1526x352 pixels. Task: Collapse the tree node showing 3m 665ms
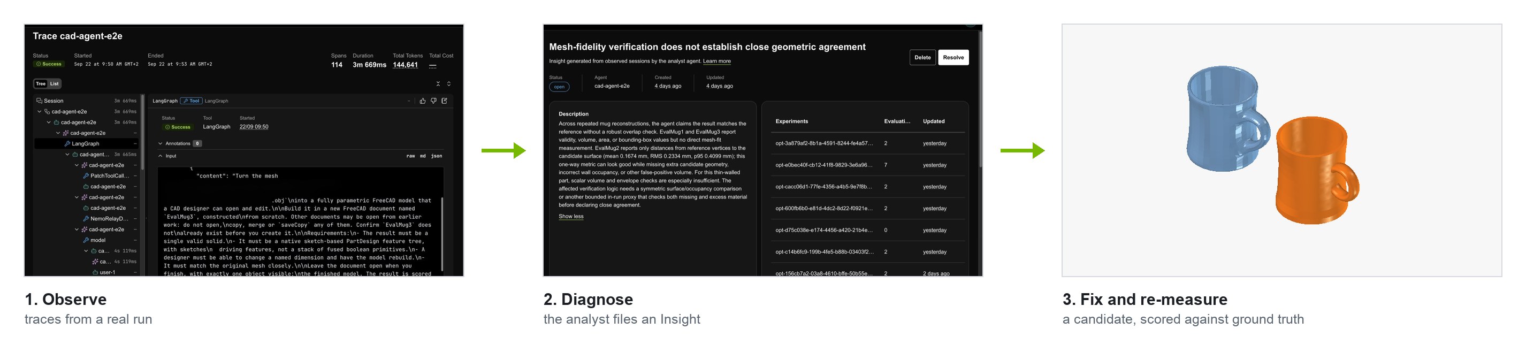(67, 154)
